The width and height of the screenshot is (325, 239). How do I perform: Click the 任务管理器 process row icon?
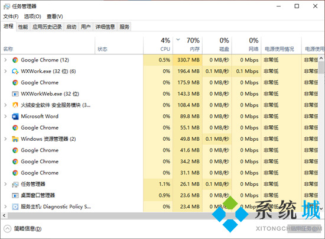pyautogui.click(x=15, y=184)
